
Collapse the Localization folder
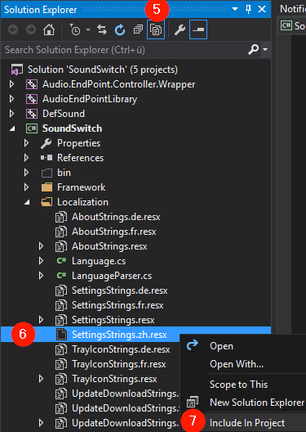[x=27, y=203]
